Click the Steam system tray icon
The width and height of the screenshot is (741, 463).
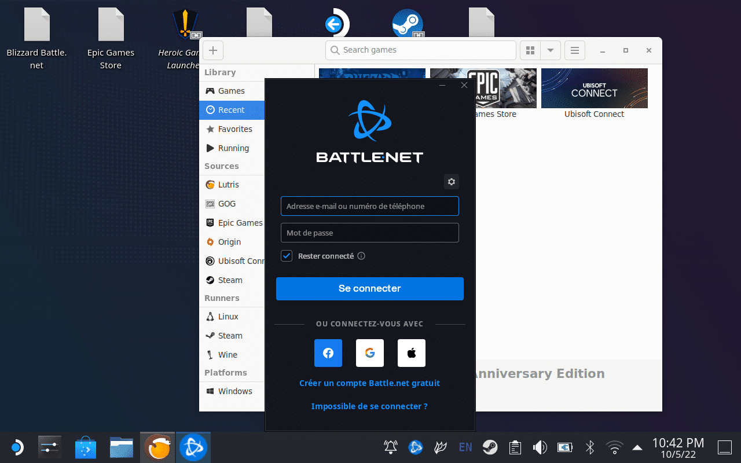coord(490,447)
